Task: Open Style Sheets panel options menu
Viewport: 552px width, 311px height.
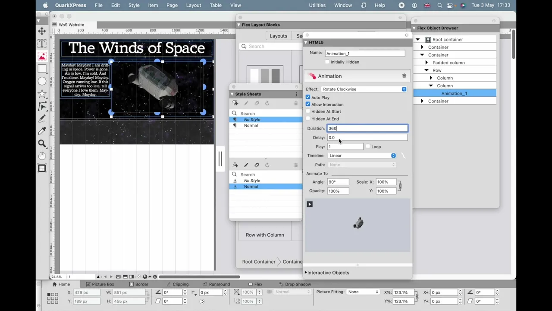Action: pyautogui.click(x=296, y=94)
